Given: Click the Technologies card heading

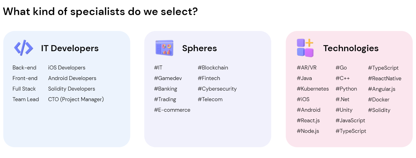Looking at the screenshot, I should [351, 49].
